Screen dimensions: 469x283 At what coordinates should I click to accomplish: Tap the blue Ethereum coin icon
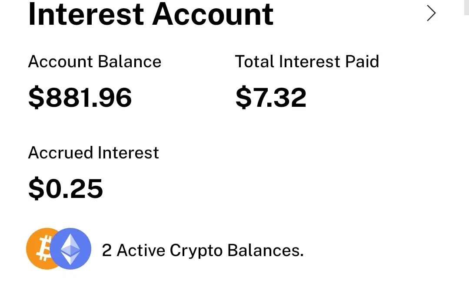click(x=70, y=249)
